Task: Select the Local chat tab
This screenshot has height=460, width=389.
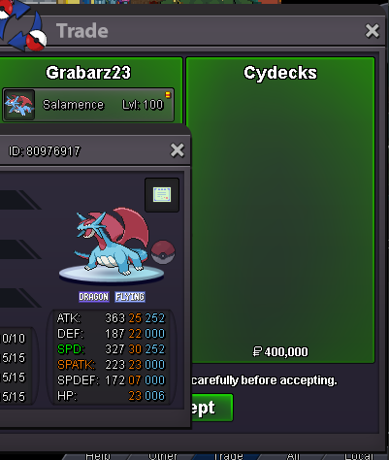Action: click(x=359, y=456)
